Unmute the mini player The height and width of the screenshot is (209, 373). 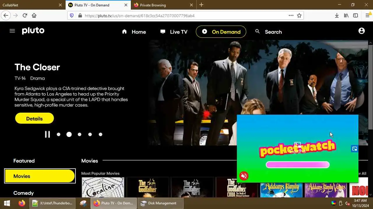click(244, 176)
